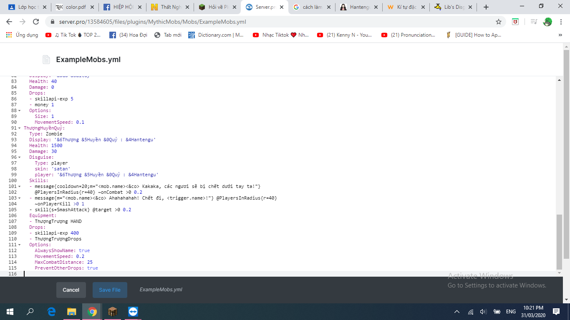Image resolution: width=570 pixels, height=320 pixels.
Task: Switch to the Lib's Disguises tab
Action: coord(454,7)
